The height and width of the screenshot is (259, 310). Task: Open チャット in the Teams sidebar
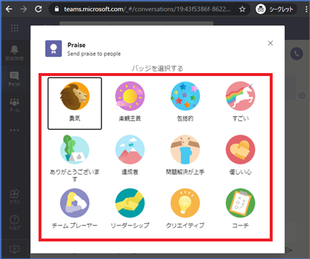point(15,79)
